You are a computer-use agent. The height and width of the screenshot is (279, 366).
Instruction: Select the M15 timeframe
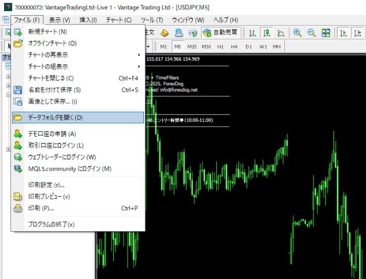click(x=192, y=47)
